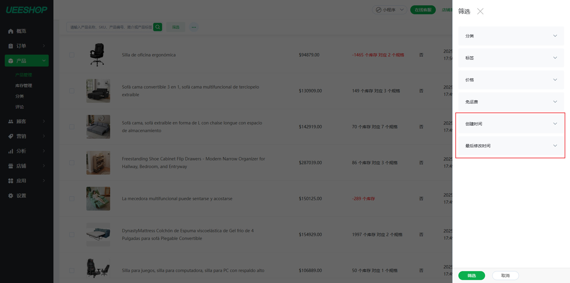Image resolution: width=570 pixels, height=283 pixels.
Task: Click the Customers people icon in sidebar
Action: coord(11,121)
